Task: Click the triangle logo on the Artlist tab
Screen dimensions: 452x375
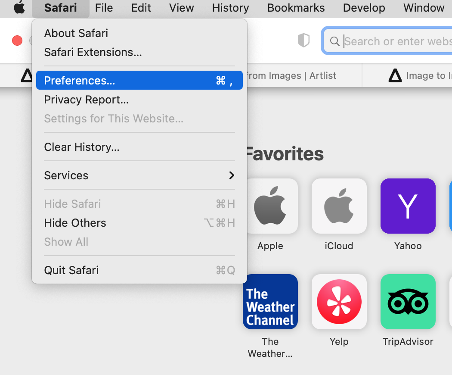Action: click(27, 75)
